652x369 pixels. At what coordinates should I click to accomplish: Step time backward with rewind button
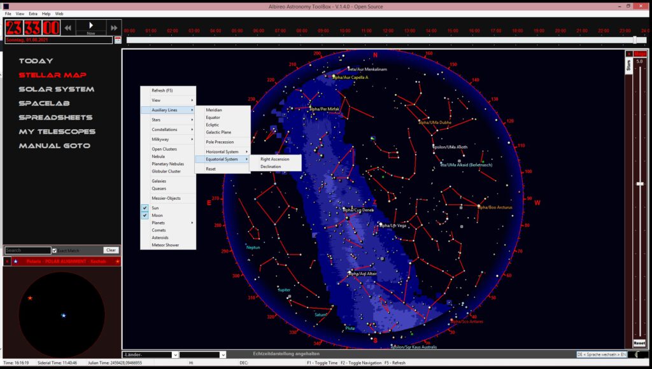(67, 28)
